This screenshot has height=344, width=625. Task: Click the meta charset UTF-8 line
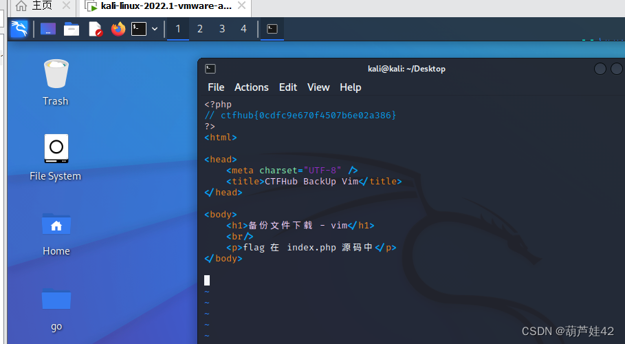292,171
